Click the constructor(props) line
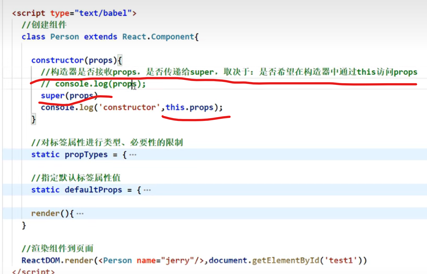The width and height of the screenshot is (427, 274). point(77,60)
